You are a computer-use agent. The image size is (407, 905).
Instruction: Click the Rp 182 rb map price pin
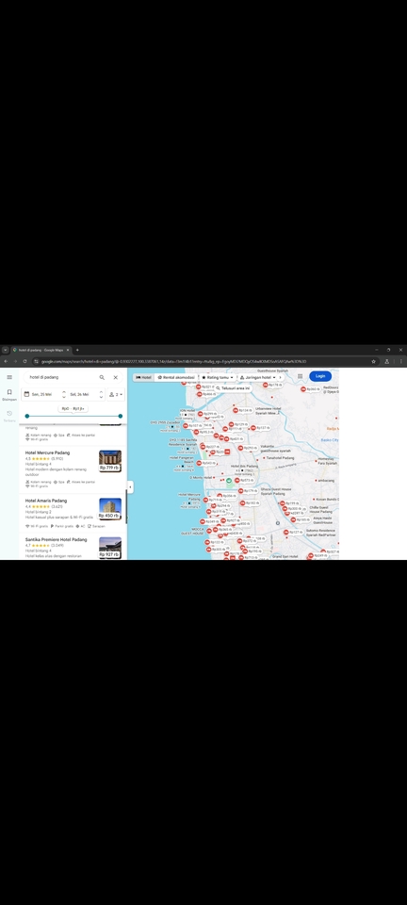point(250,503)
